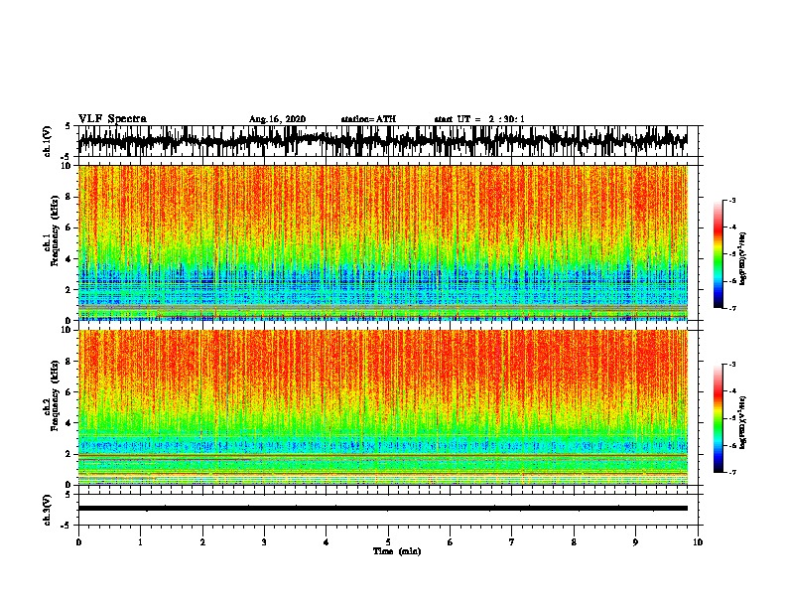Click time axis tick label '3'
Viewport: 786px width, 608px height.
(264, 541)
